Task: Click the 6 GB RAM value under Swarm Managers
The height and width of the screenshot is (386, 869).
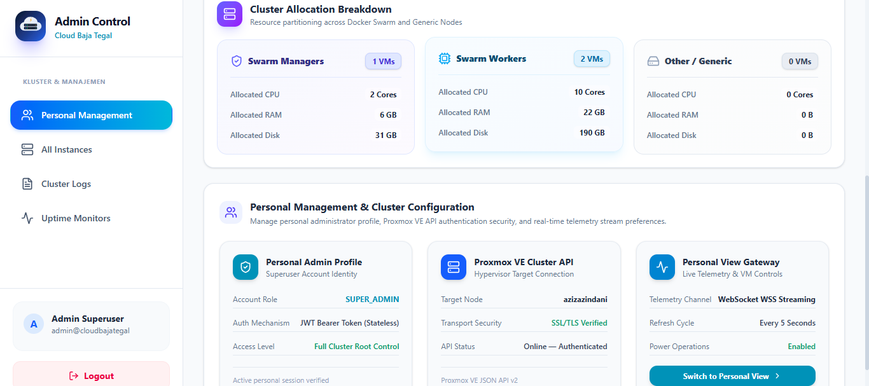Action: tap(388, 115)
